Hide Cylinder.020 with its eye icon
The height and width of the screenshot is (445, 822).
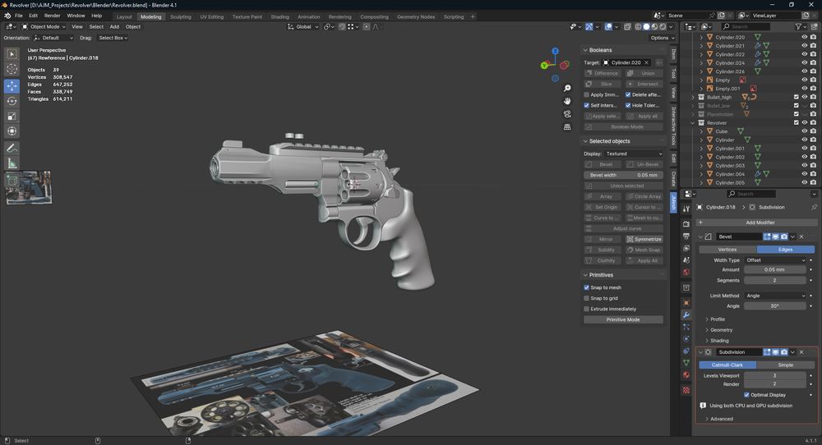(x=804, y=37)
